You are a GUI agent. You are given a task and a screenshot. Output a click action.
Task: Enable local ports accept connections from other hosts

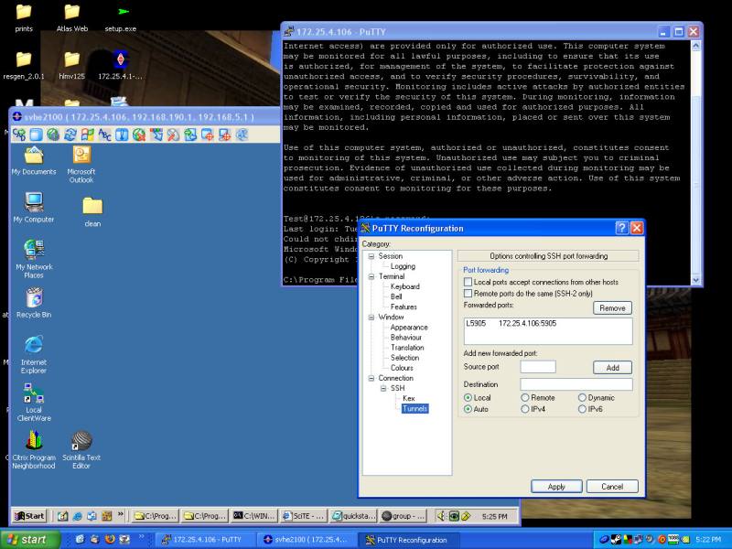pos(468,283)
